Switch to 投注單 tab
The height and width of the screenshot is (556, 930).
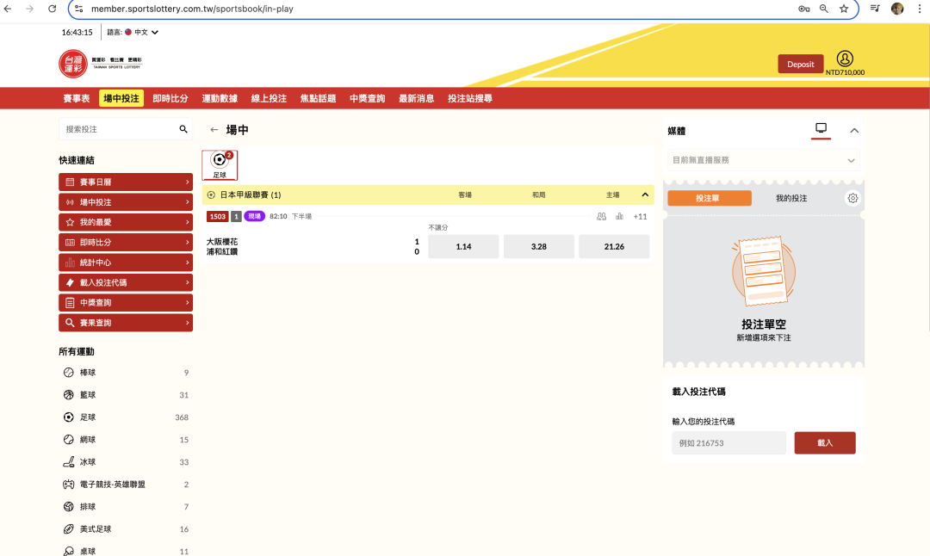pos(710,198)
